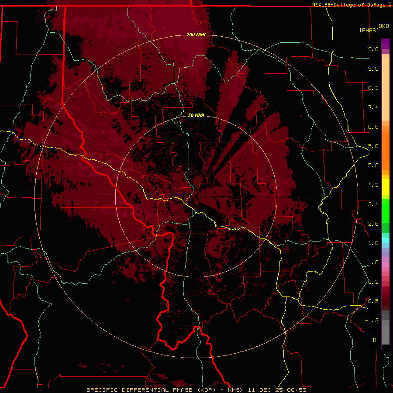Click the DKD label above the color scale
This screenshot has height=393, width=393.
tap(384, 26)
